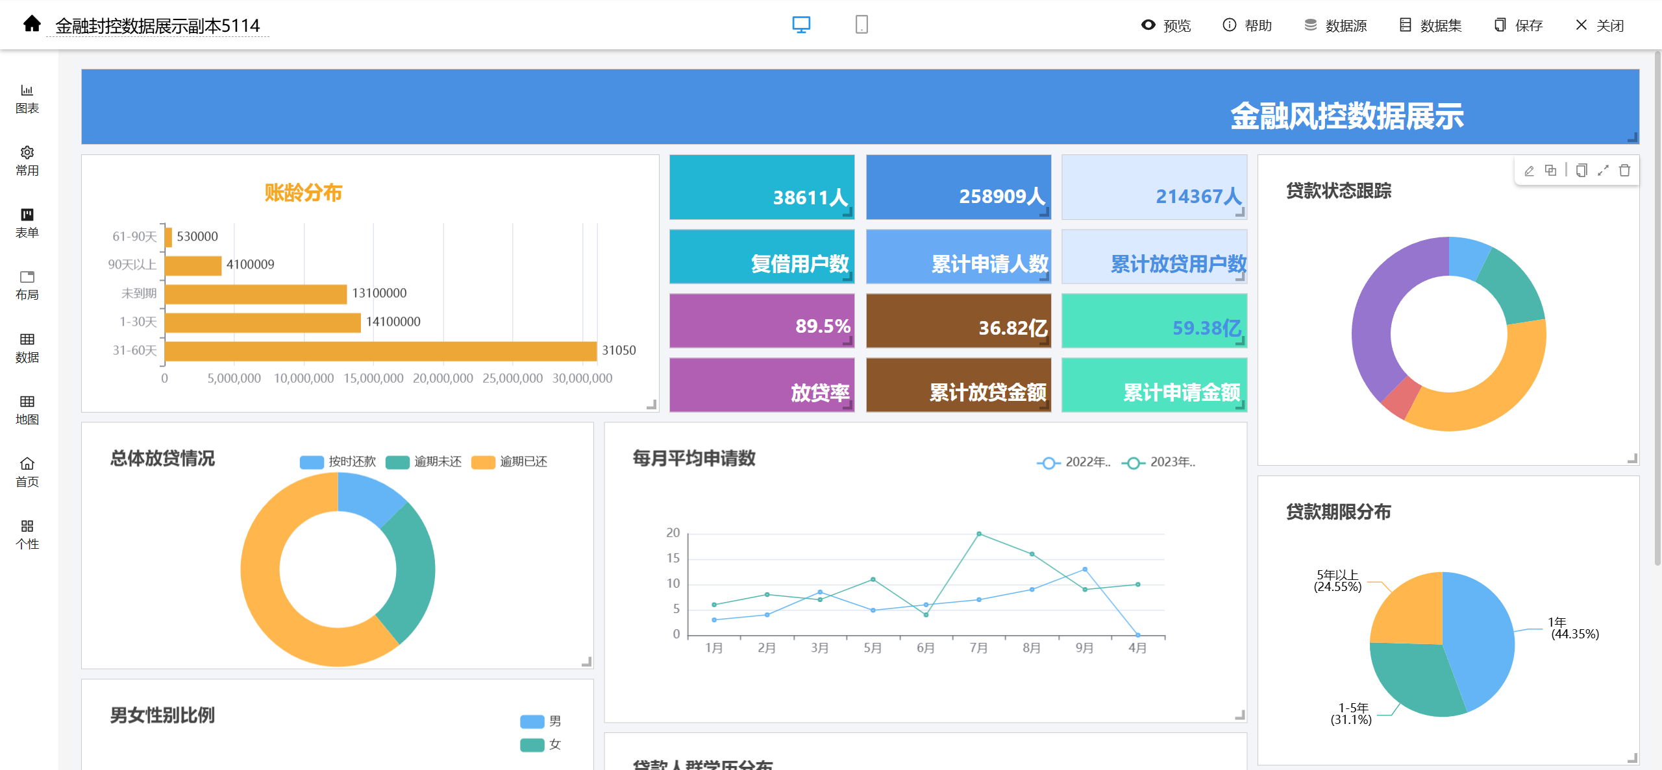This screenshot has width=1662, height=770.
Task: Toggle the 2022年 series legend
Action: [x=1074, y=463]
